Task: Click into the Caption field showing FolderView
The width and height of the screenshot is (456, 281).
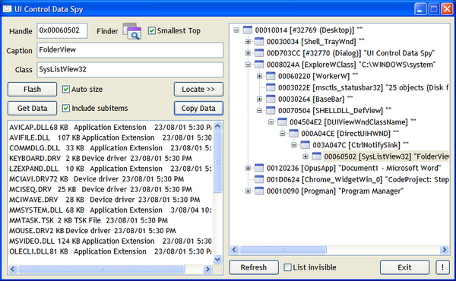Action: [130, 50]
